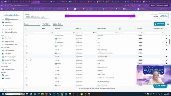Tick the select-all header checkbox

26,29
